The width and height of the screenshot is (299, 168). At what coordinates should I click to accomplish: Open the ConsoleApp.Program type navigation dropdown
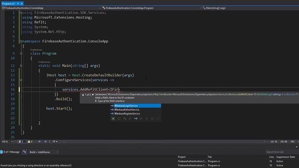coord(151,8)
